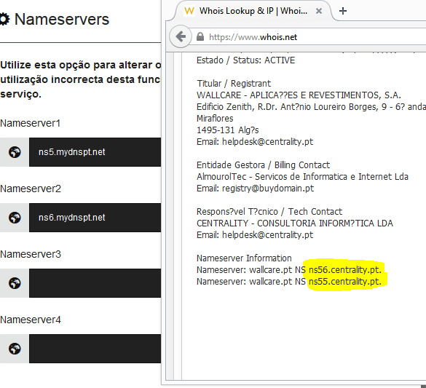This screenshot has width=426, height=388.
Task: Click the Titular / Registrant heading text
Action: pos(234,84)
